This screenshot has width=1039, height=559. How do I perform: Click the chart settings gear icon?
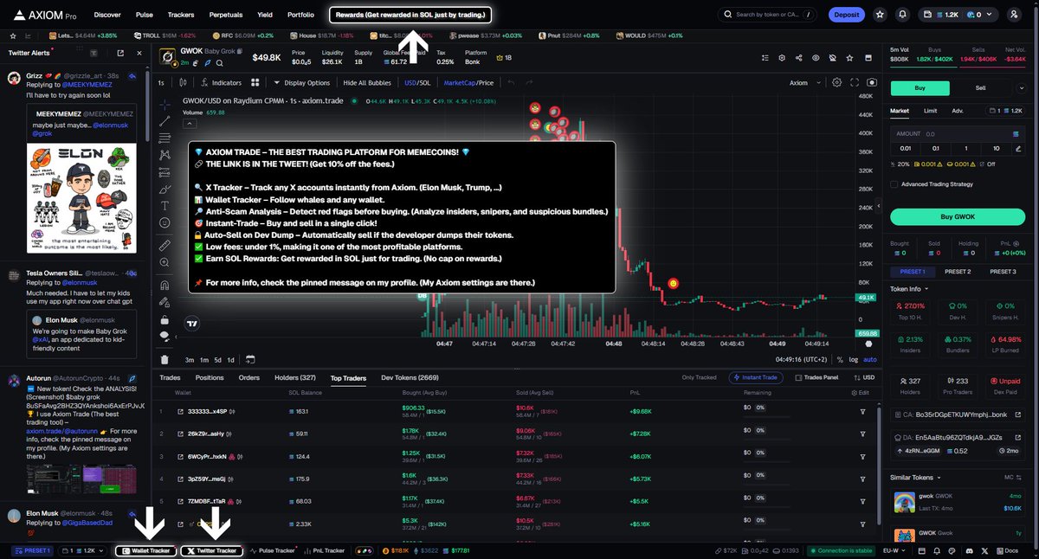(x=836, y=83)
